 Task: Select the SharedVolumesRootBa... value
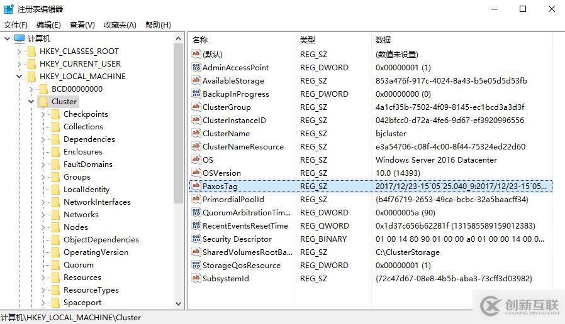click(247, 252)
